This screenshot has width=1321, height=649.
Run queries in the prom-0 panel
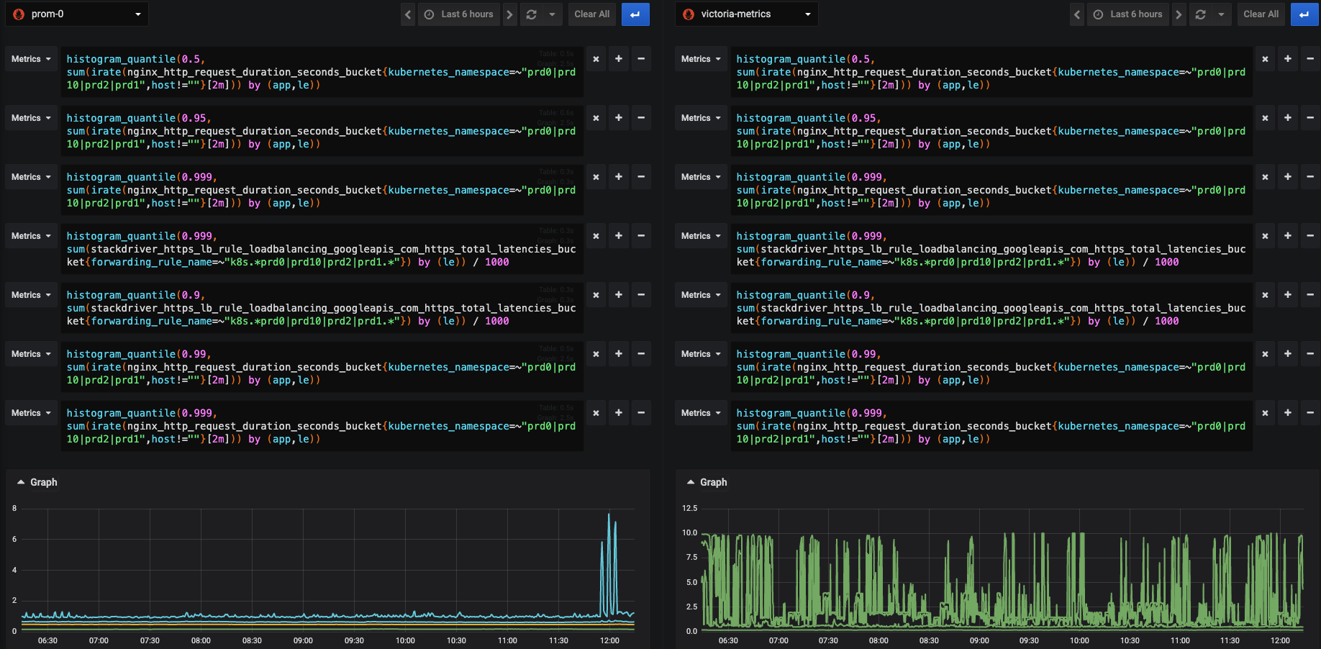[635, 14]
